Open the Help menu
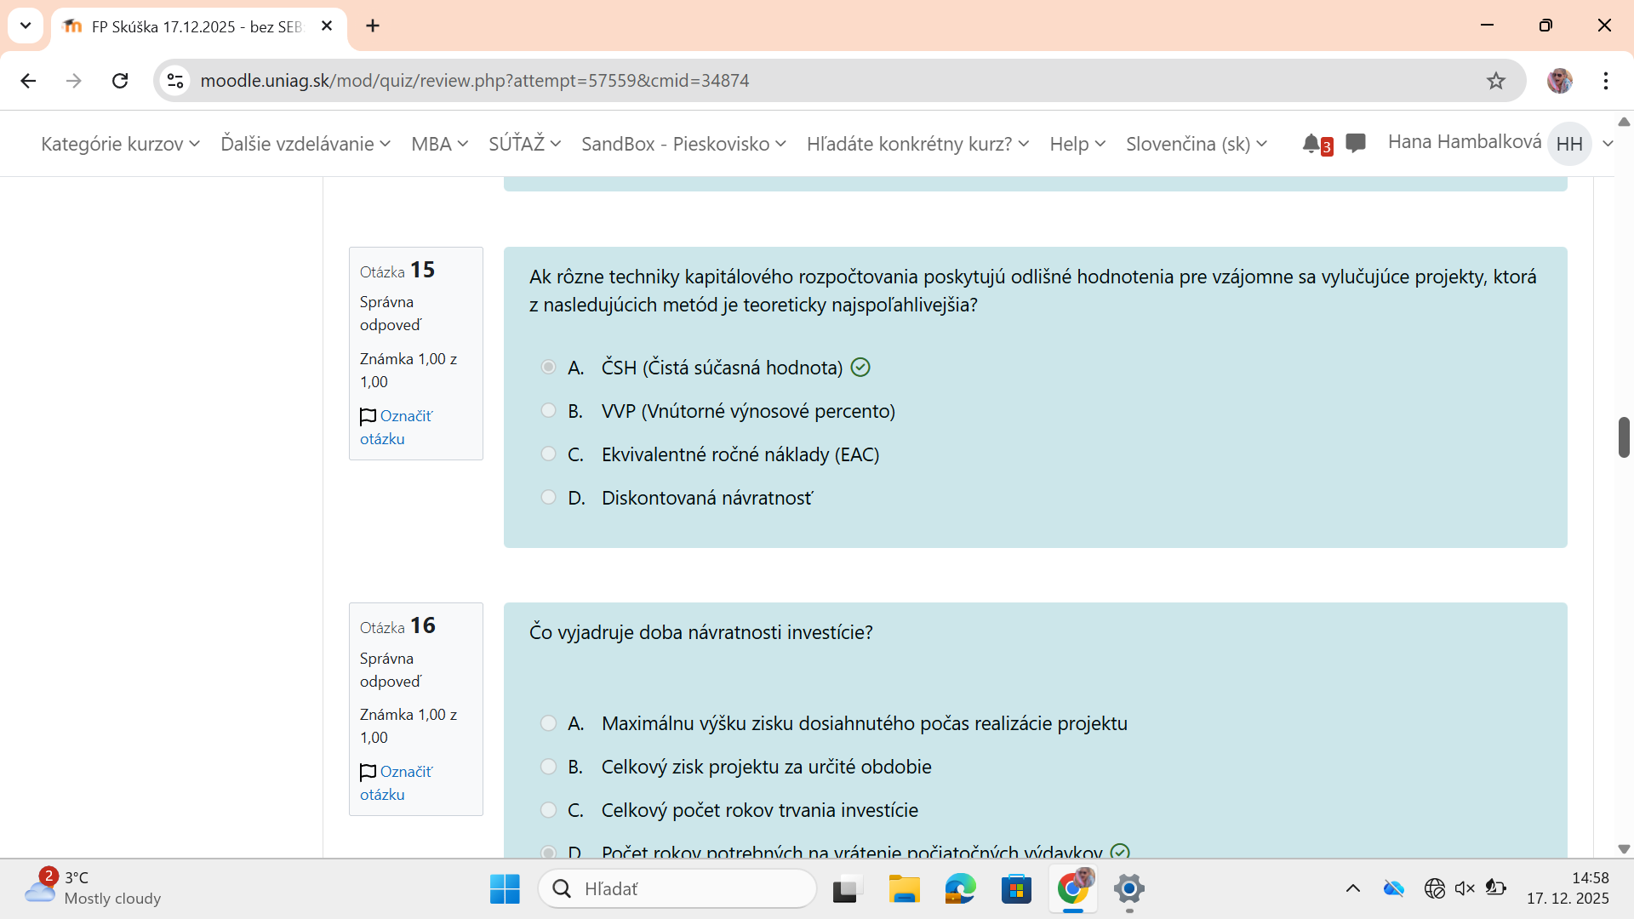Image resolution: width=1634 pixels, height=919 pixels. (1077, 144)
